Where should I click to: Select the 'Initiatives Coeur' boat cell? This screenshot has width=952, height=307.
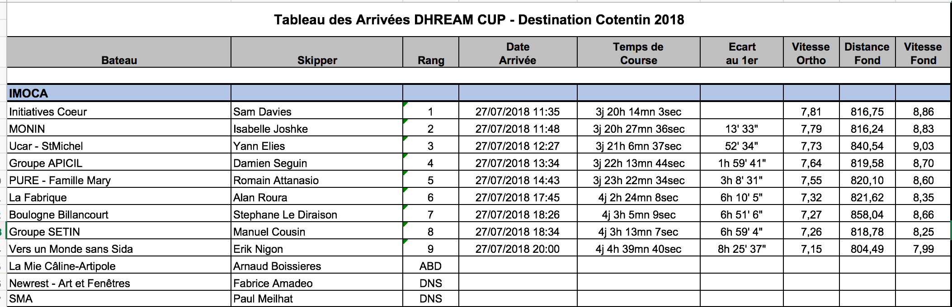pos(48,112)
